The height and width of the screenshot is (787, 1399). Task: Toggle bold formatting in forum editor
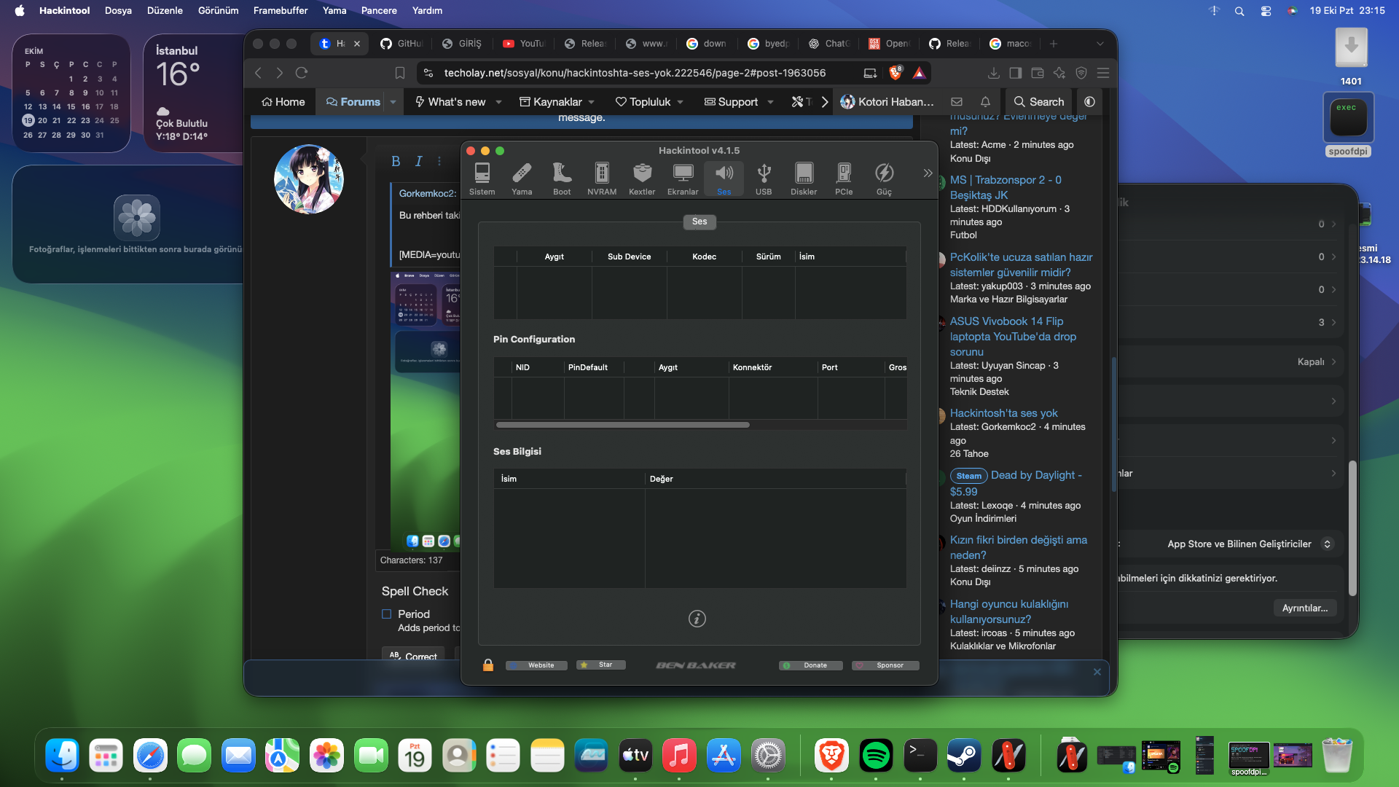tap(396, 161)
